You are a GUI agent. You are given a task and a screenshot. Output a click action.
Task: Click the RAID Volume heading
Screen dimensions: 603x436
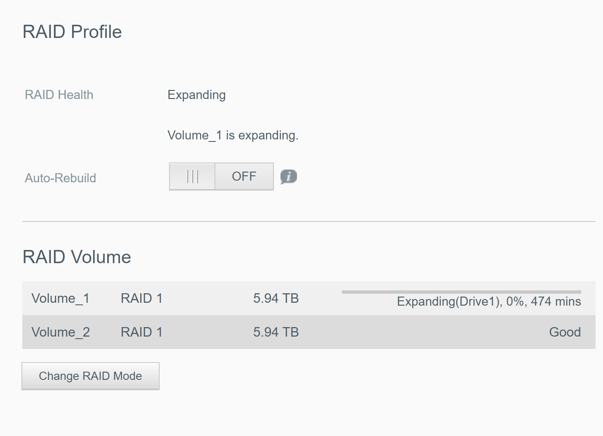pos(77,257)
